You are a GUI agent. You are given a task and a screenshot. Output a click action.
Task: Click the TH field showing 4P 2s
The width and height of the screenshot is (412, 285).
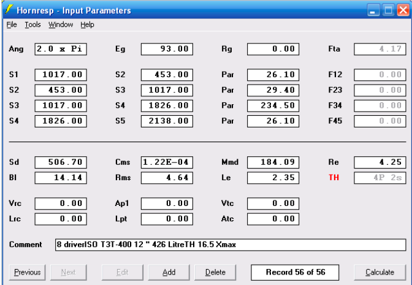pyautogui.click(x=380, y=178)
